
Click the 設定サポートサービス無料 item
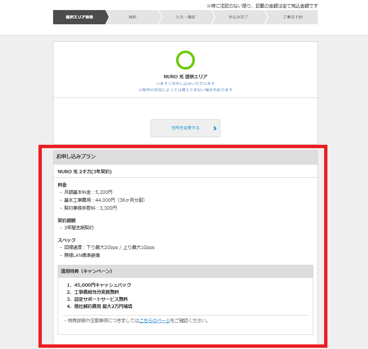point(101,299)
